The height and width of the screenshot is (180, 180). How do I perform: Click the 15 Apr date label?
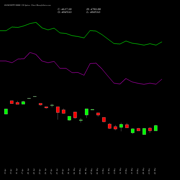(x=11, y=171)
